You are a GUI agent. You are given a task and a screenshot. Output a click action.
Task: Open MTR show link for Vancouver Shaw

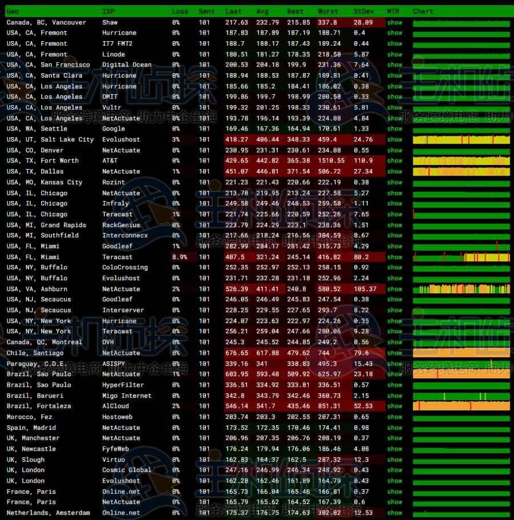click(394, 22)
